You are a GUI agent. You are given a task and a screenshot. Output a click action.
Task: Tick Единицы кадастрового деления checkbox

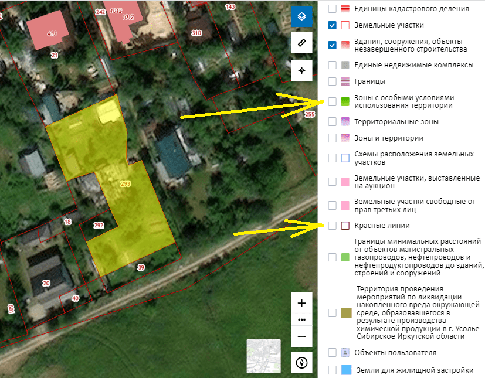click(x=333, y=9)
